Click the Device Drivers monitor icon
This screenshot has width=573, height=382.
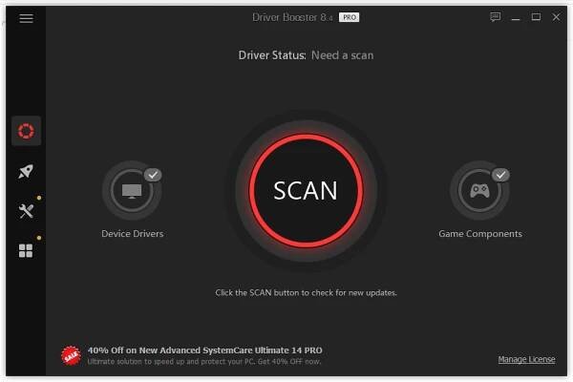coord(132,190)
